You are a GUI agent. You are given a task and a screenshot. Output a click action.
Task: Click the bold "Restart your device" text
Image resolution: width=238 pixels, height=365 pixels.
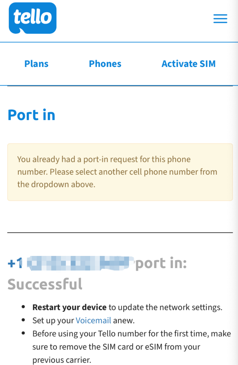click(69, 307)
